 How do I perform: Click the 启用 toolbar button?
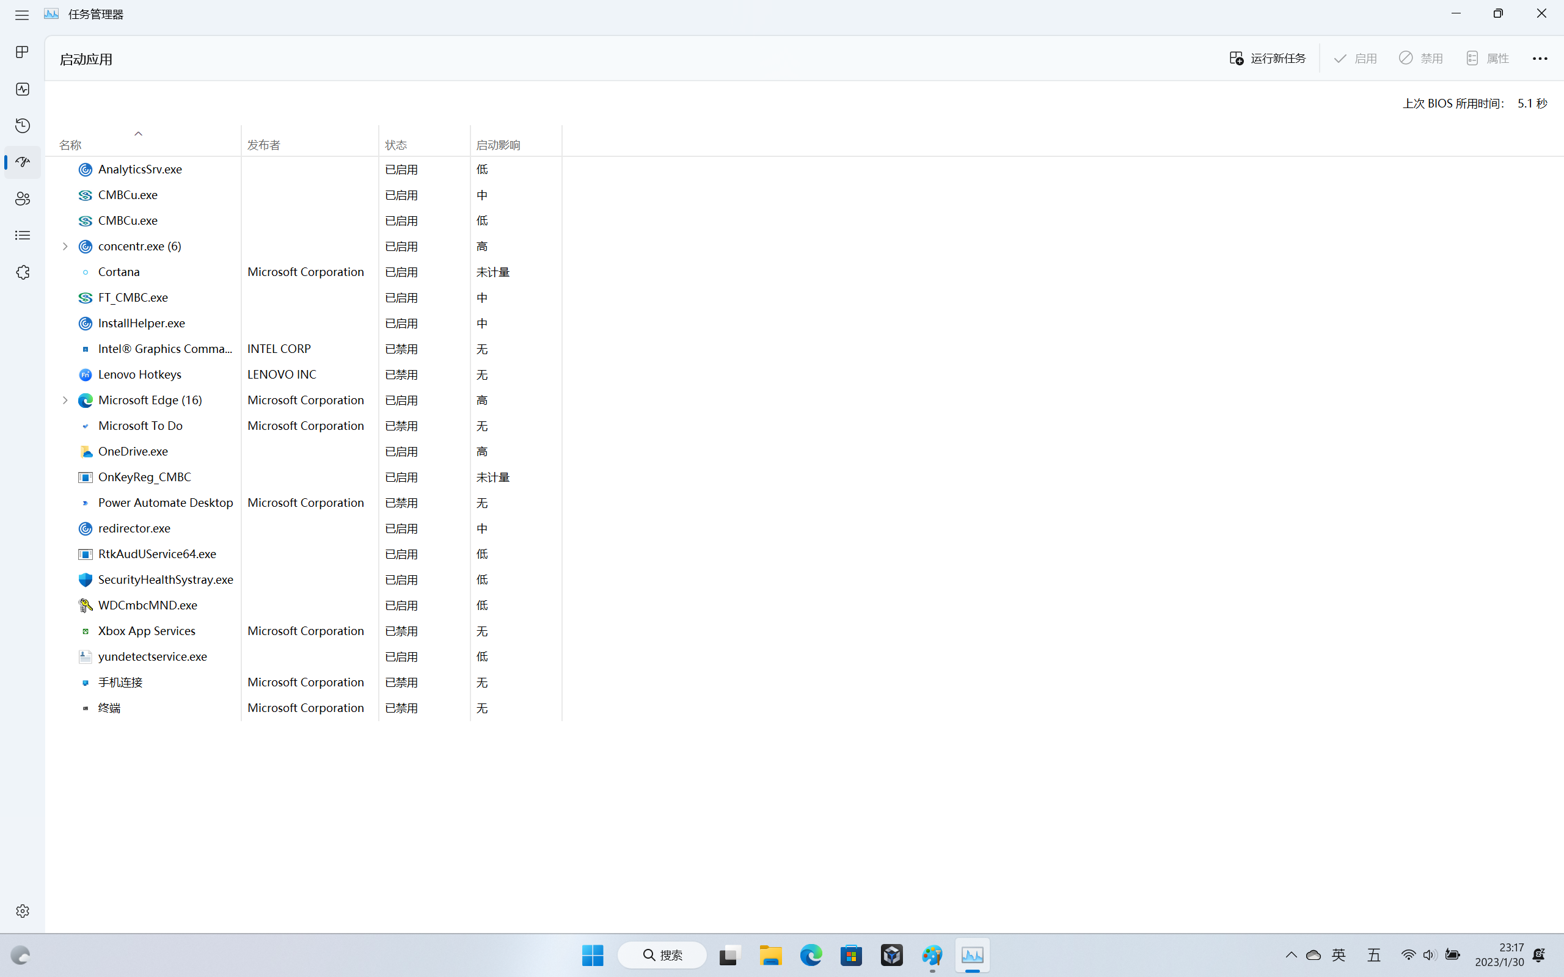1355,58
